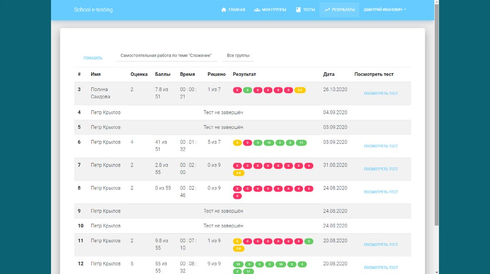490x274 pixels.
Task: Click the yellow 3.8 badge in row 3
Action: coord(300,90)
